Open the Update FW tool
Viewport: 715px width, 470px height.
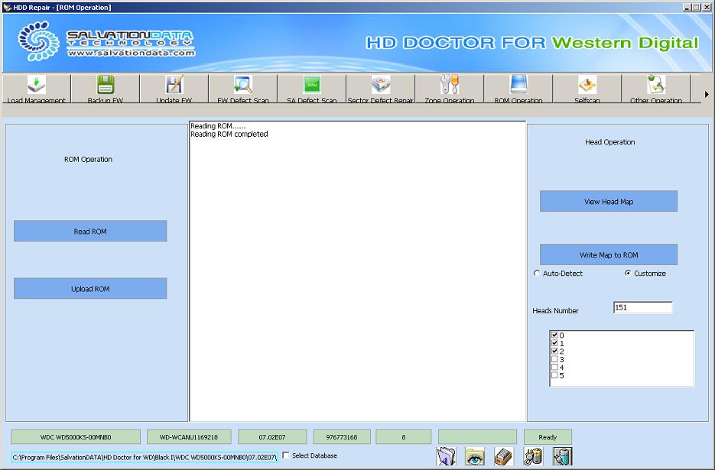[174, 89]
